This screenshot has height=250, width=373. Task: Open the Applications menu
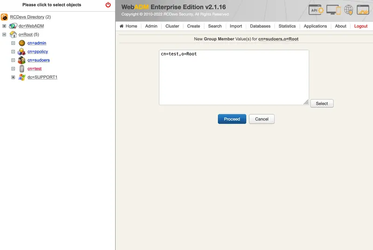click(x=315, y=26)
